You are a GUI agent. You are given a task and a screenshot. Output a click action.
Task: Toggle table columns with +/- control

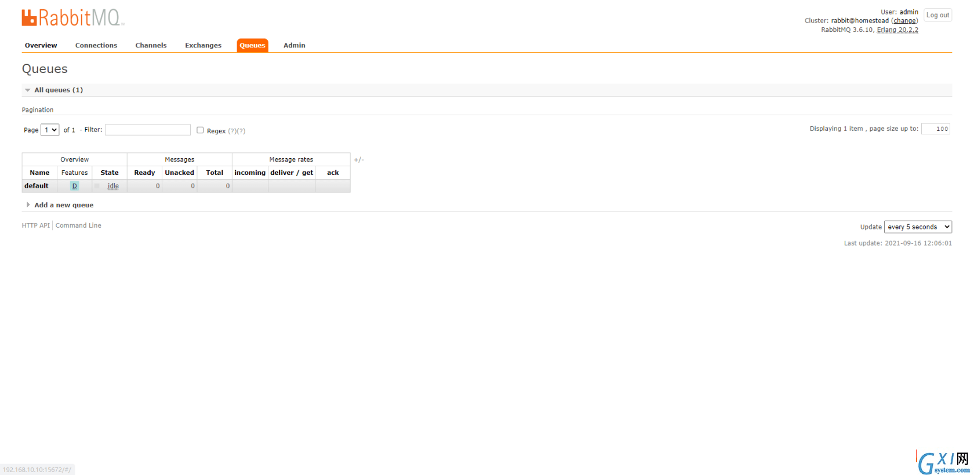pyautogui.click(x=359, y=159)
